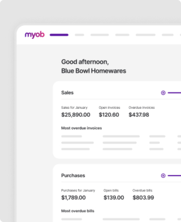The width and height of the screenshot is (181, 222).
Task: Select the myob logo
Action: pos(34,35)
